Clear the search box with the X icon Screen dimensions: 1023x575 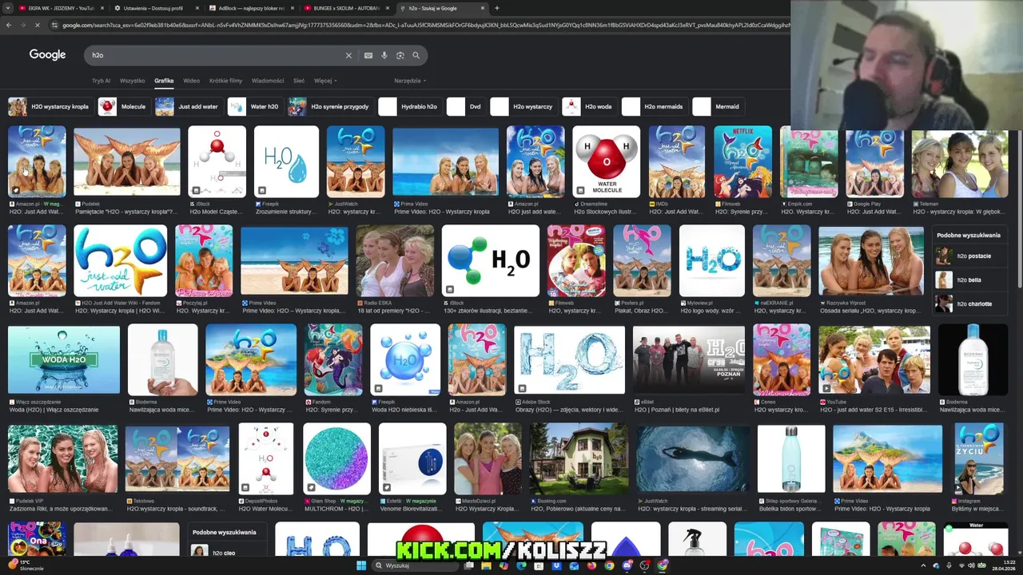[x=348, y=55]
